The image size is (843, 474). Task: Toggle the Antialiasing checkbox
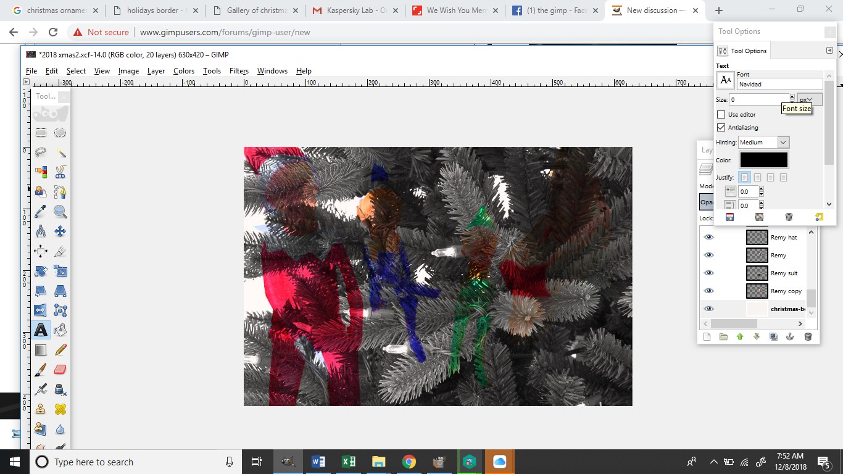[721, 128]
